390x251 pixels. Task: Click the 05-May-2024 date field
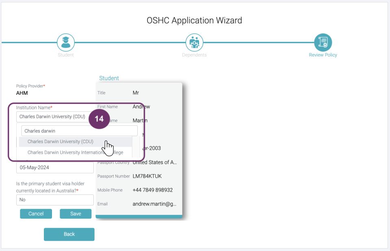pos(55,167)
